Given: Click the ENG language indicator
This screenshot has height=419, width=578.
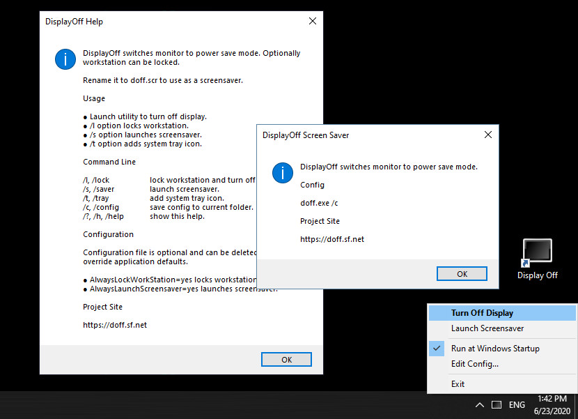Looking at the screenshot, I should pos(517,404).
